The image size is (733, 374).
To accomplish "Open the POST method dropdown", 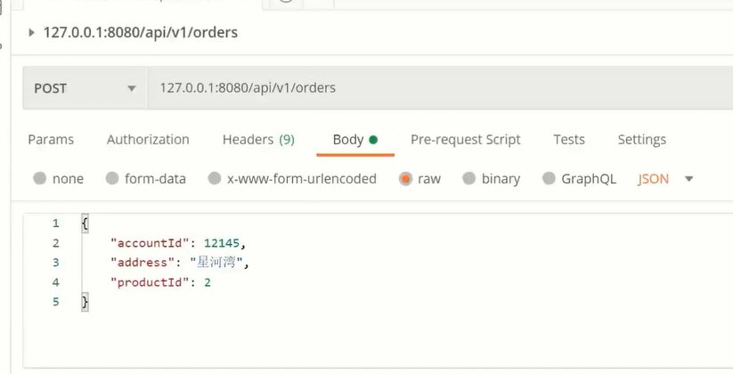I will click(86, 88).
